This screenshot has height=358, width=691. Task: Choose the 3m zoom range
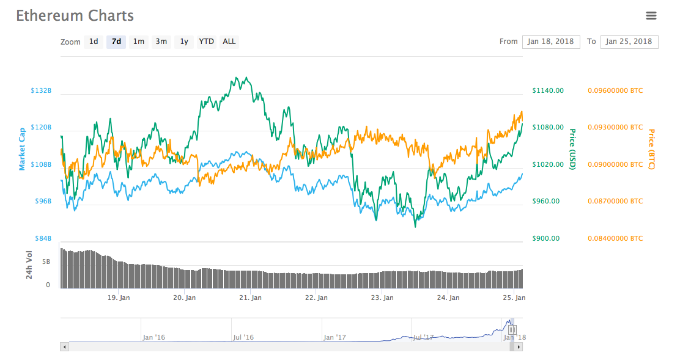pyautogui.click(x=161, y=42)
